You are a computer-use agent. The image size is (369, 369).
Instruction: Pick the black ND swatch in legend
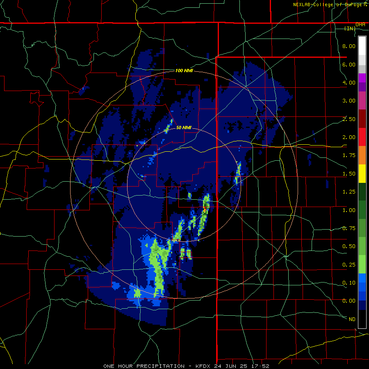click(362, 319)
